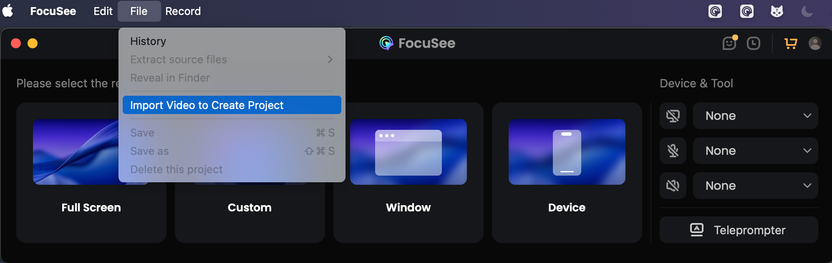Open the Record menu
The width and height of the screenshot is (832, 263).
[x=183, y=11]
